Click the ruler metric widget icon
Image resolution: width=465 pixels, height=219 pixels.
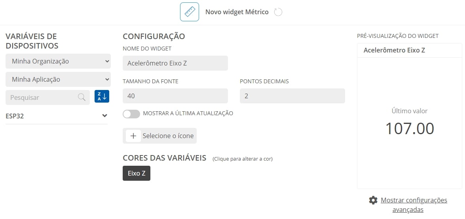click(x=189, y=12)
